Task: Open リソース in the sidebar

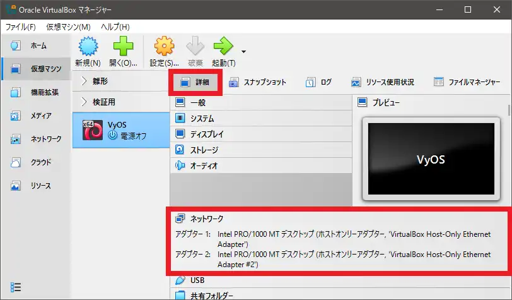Action: [x=35, y=186]
